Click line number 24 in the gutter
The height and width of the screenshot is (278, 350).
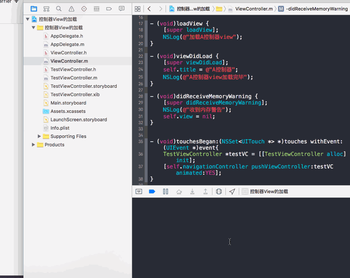(x=141, y=69)
